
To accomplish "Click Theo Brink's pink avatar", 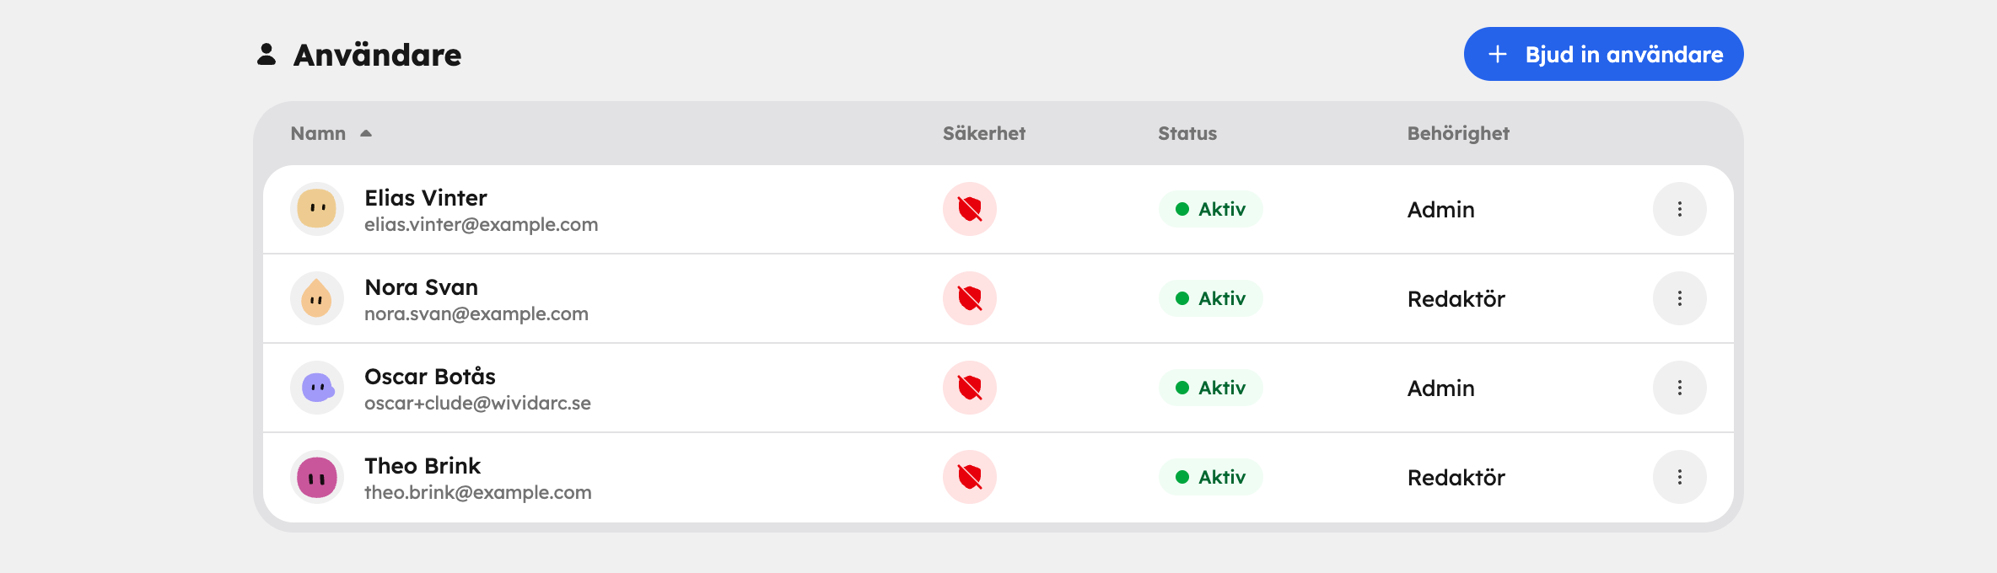I will [317, 477].
